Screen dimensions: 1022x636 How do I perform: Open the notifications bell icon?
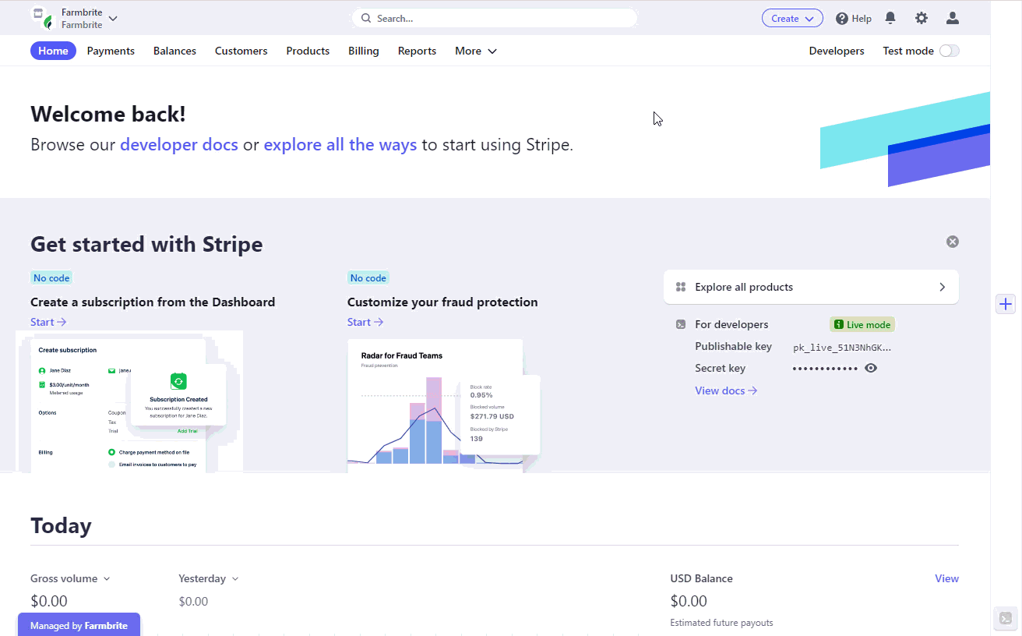[890, 18]
